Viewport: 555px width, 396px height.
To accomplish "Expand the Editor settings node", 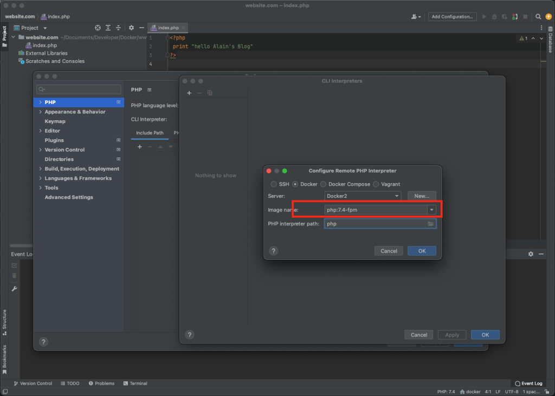I will click(40, 131).
